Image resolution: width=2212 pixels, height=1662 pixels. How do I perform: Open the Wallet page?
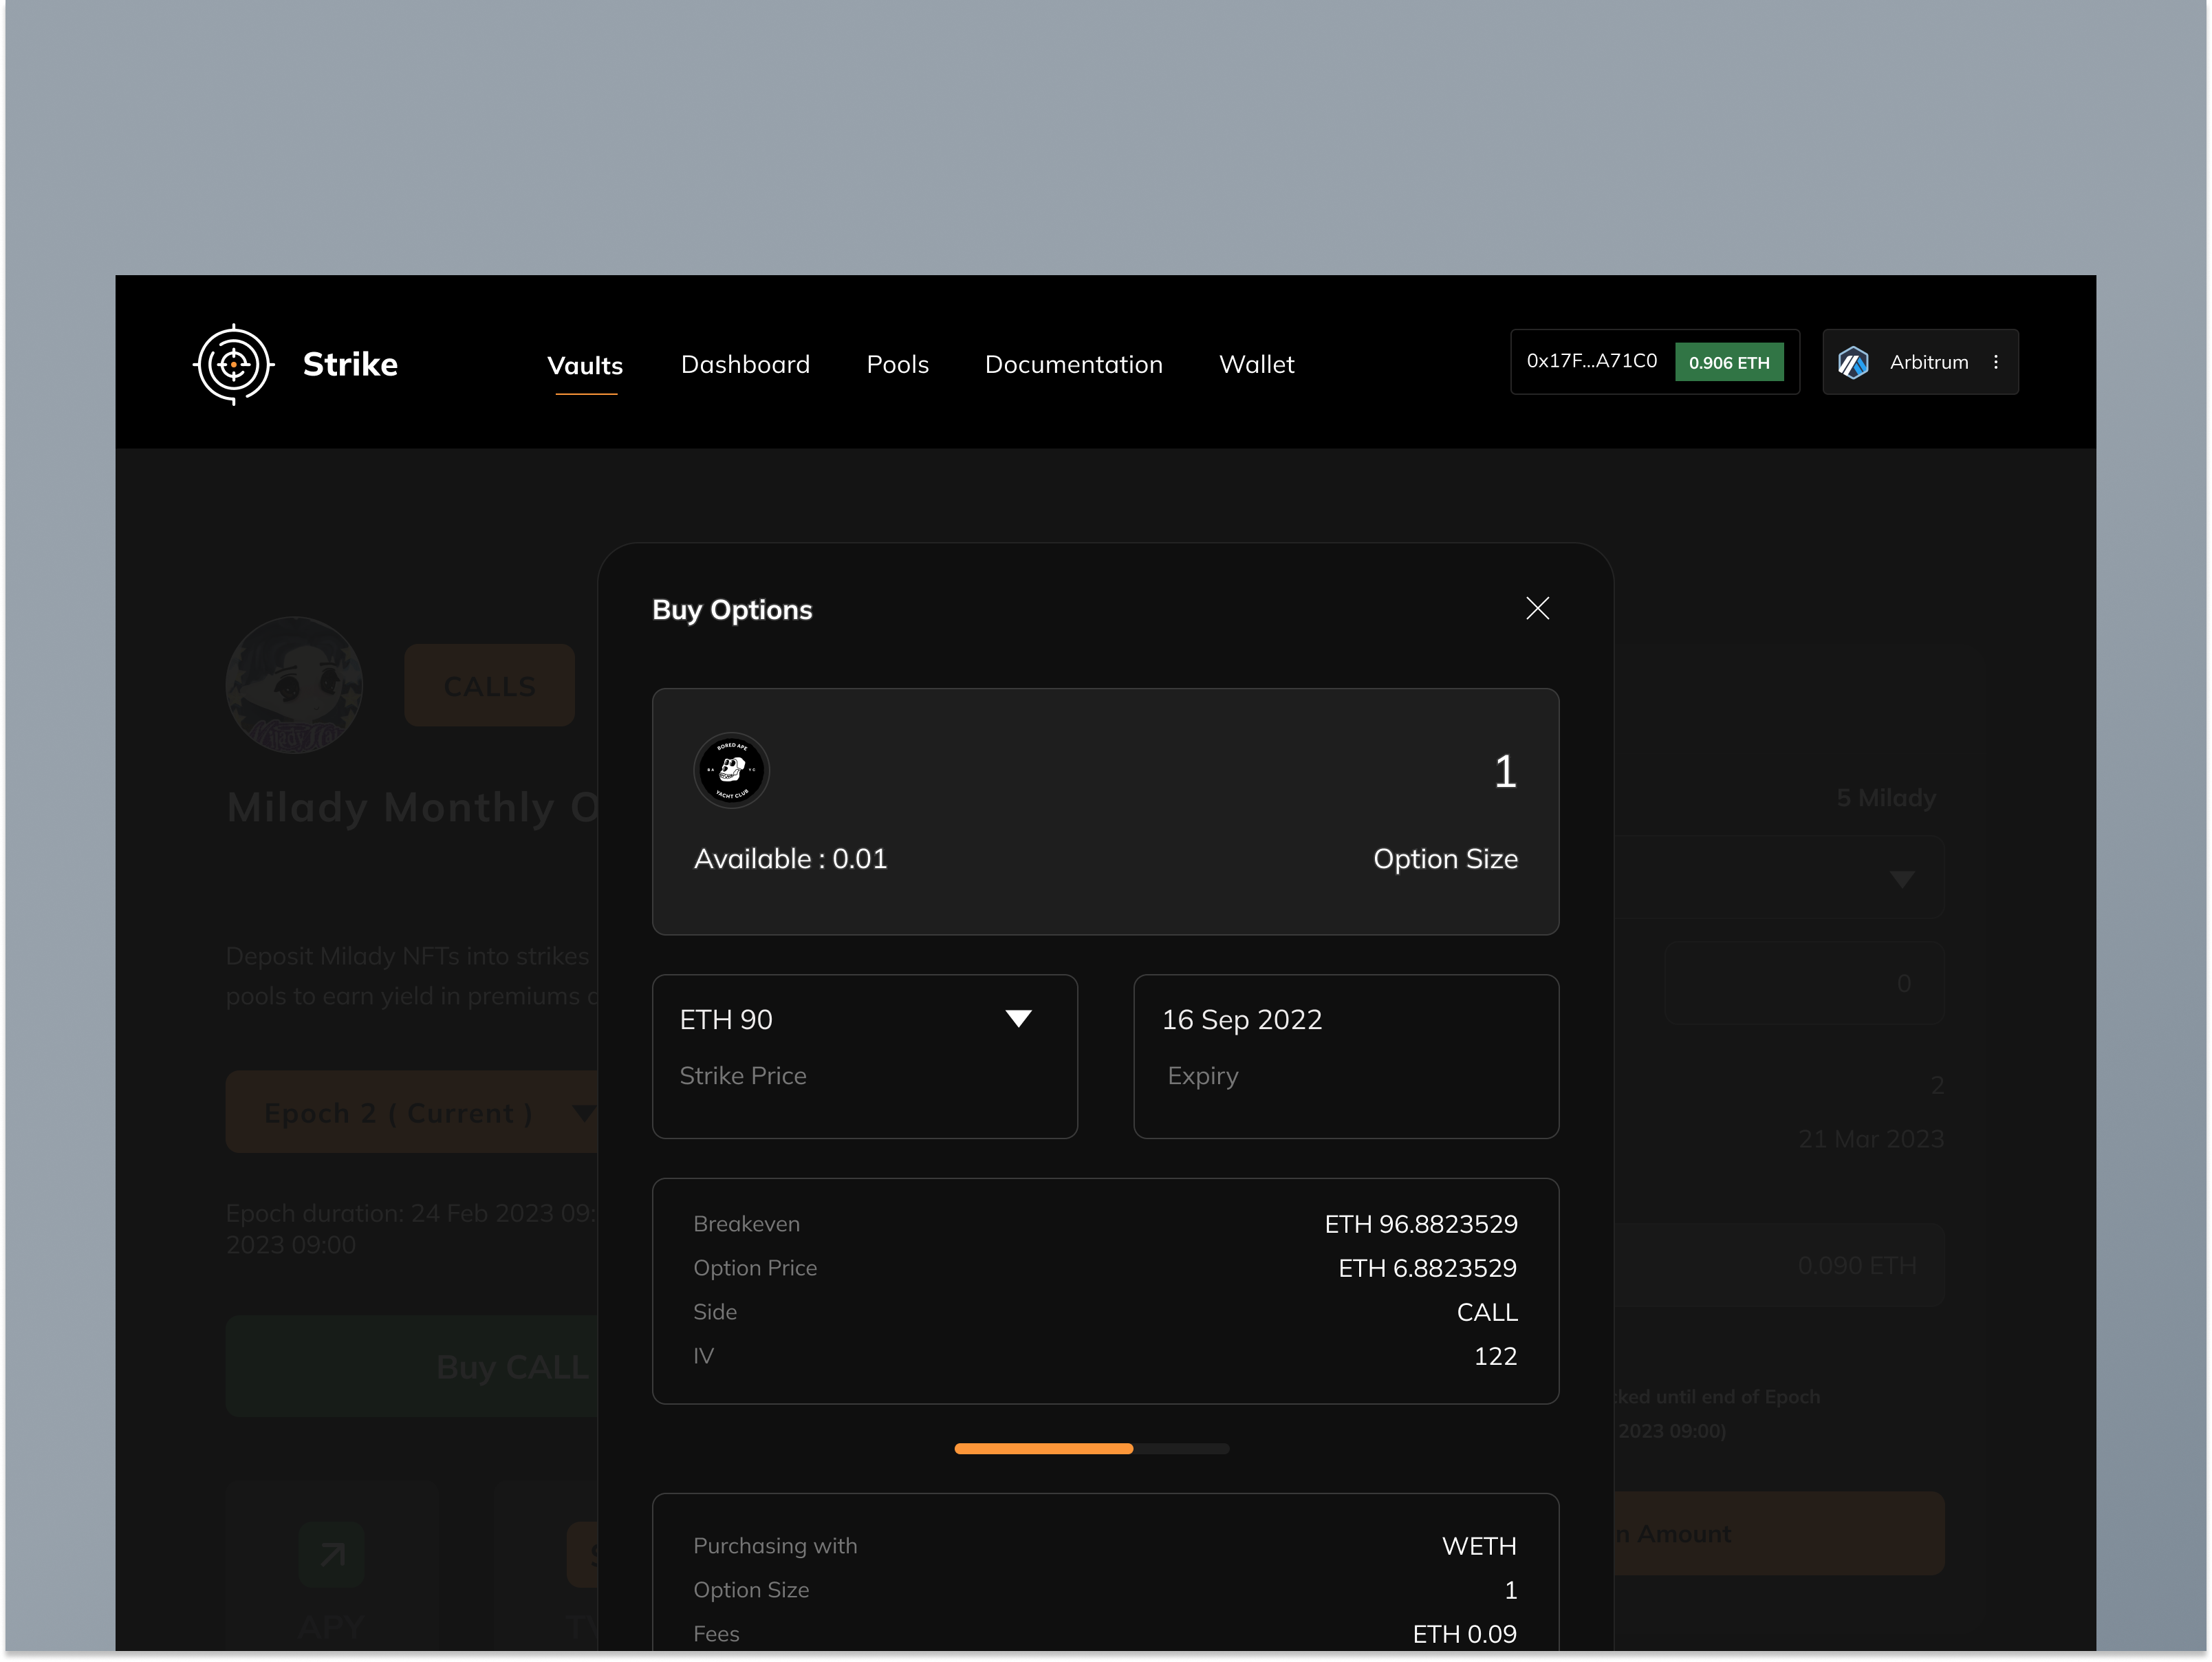click(x=1256, y=364)
